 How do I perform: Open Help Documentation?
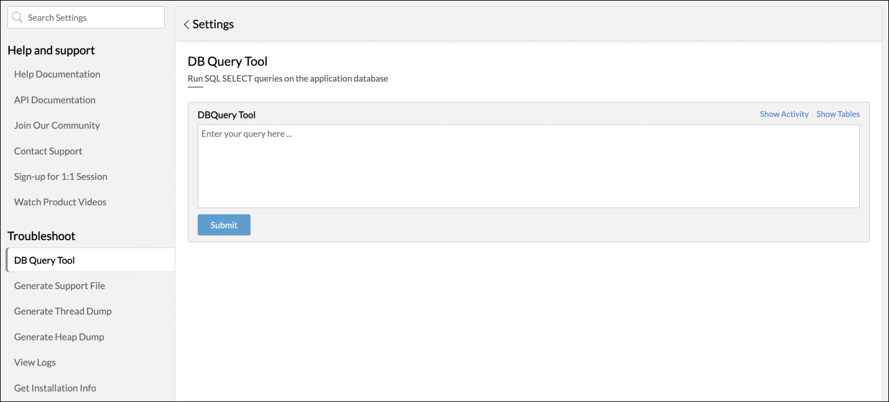57,74
